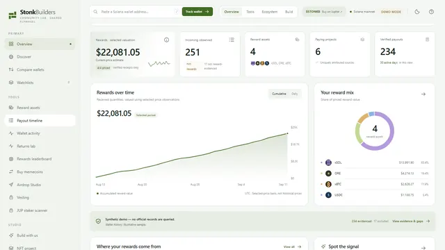Select Cumulative chart mode
Image resolution: width=445 pixels, height=250 pixels.
[x=279, y=94]
